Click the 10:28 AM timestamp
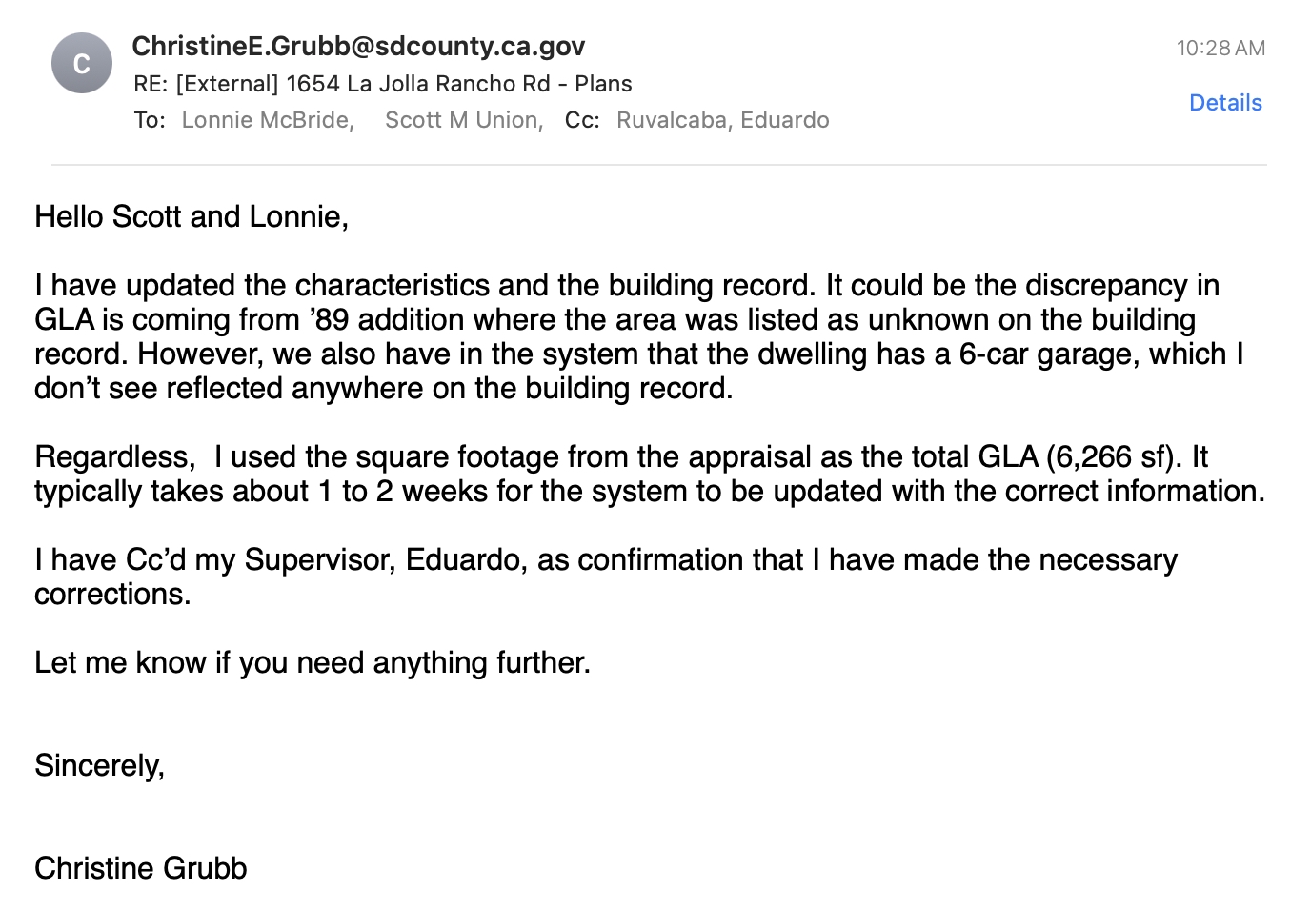The height and width of the screenshot is (911, 1311). (1220, 48)
